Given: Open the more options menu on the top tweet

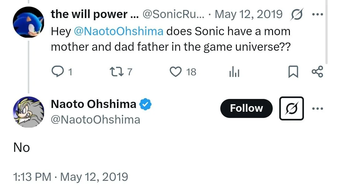Looking at the screenshot, I should coord(318,14).
